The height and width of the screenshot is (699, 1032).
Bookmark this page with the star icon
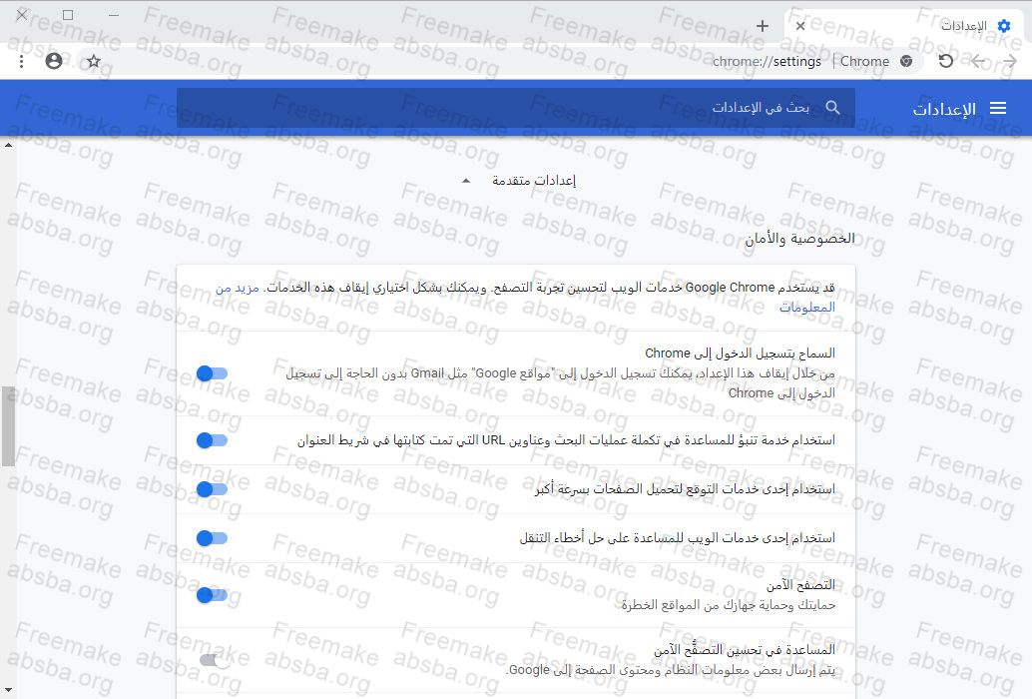tap(94, 61)
